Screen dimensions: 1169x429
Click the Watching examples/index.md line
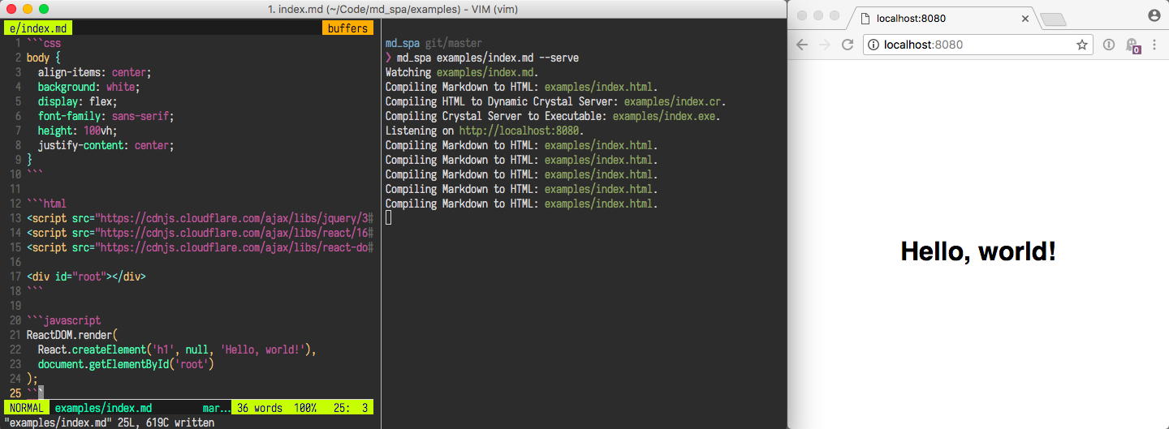point(462,72)
